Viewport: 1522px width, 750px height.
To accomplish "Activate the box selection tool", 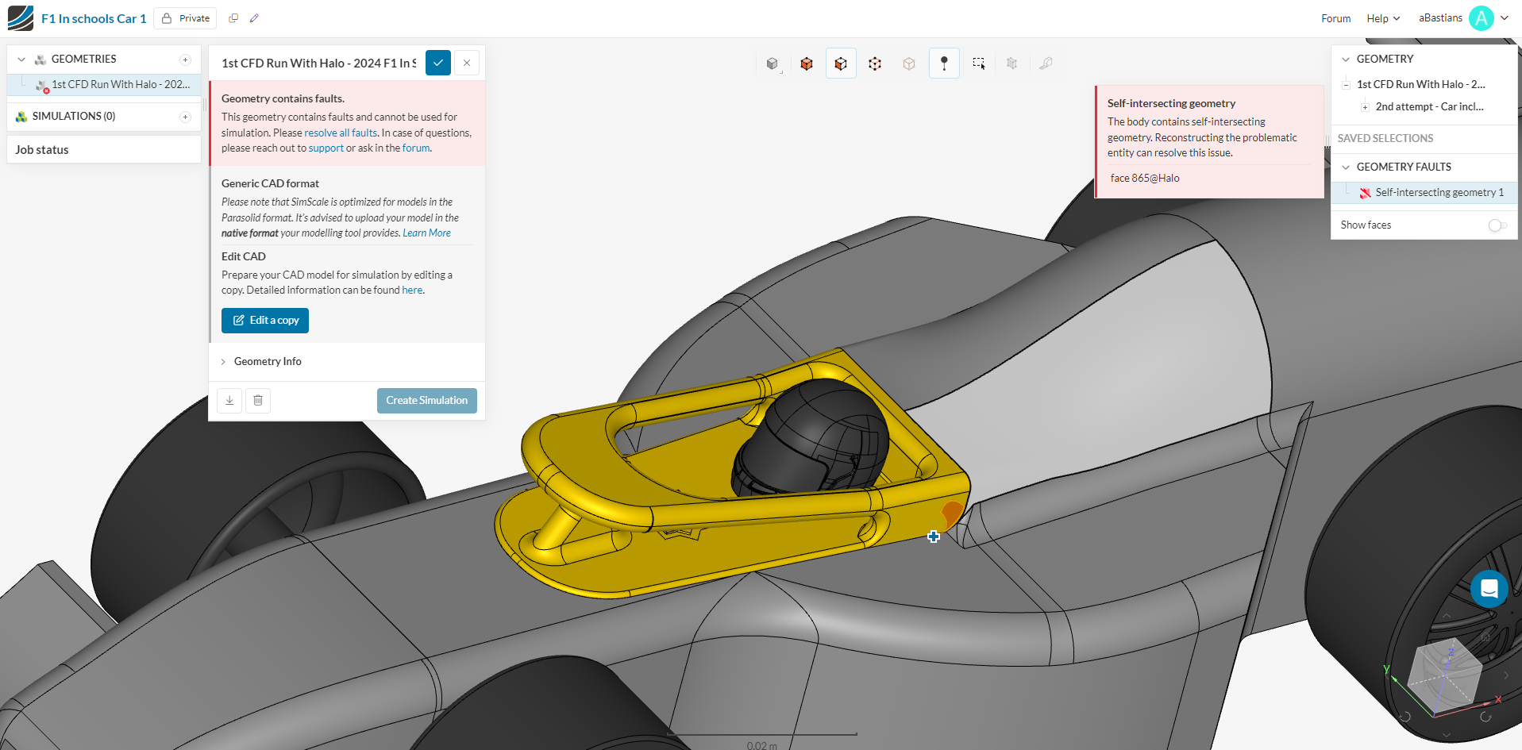I will tap(978, 63).
